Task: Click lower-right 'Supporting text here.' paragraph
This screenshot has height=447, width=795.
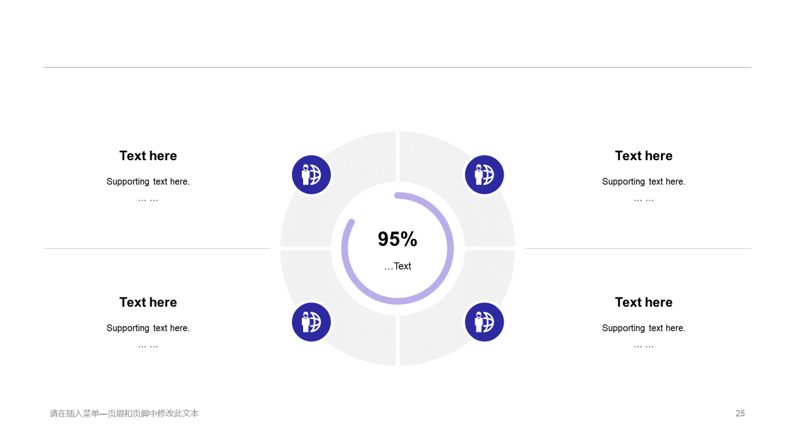Action: (x=644, y=328)
